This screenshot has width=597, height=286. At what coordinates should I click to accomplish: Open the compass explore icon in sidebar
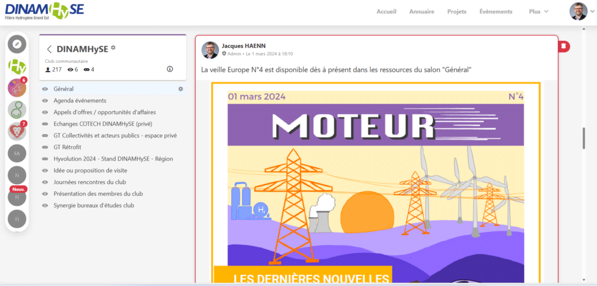[17, 44]
